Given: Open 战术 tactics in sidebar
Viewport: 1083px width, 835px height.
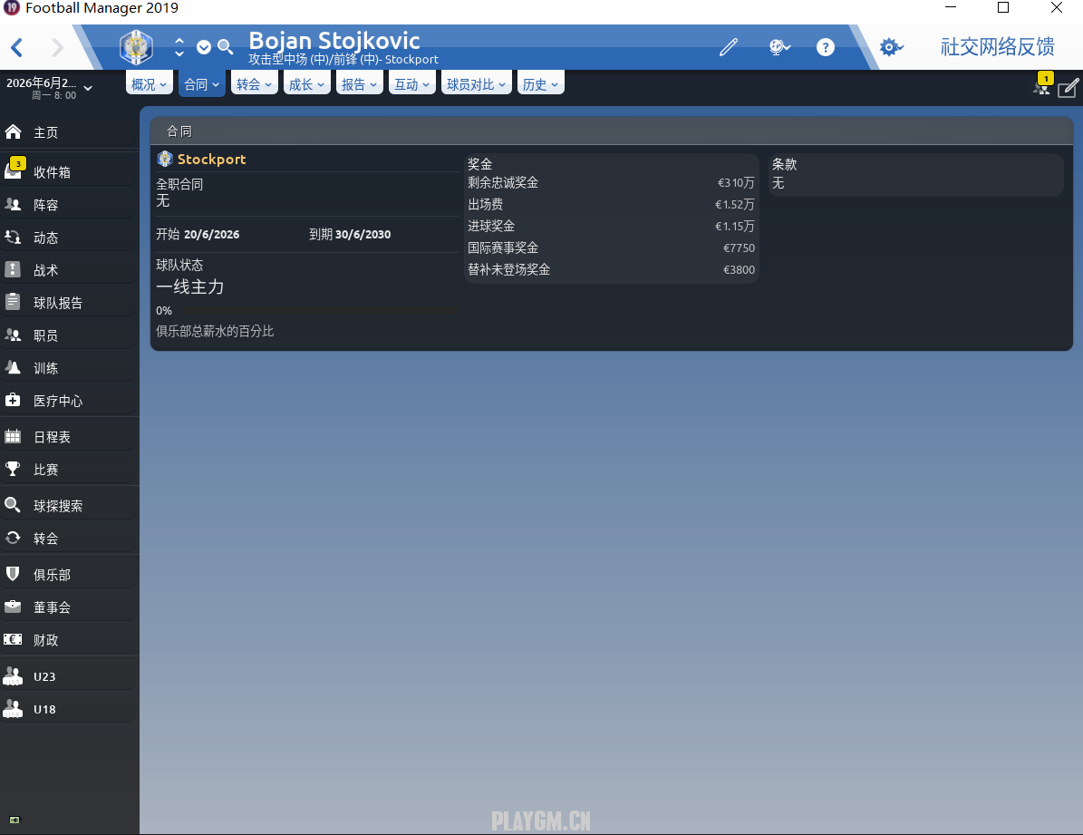Looking at the screenshot, I should 69,269.
